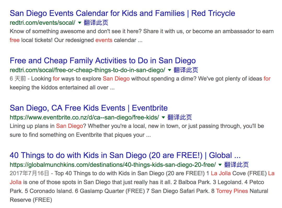Open Free and Cheap Family Activities result
The height and width of the screenshot is (208, 282).
pos(103,61)
